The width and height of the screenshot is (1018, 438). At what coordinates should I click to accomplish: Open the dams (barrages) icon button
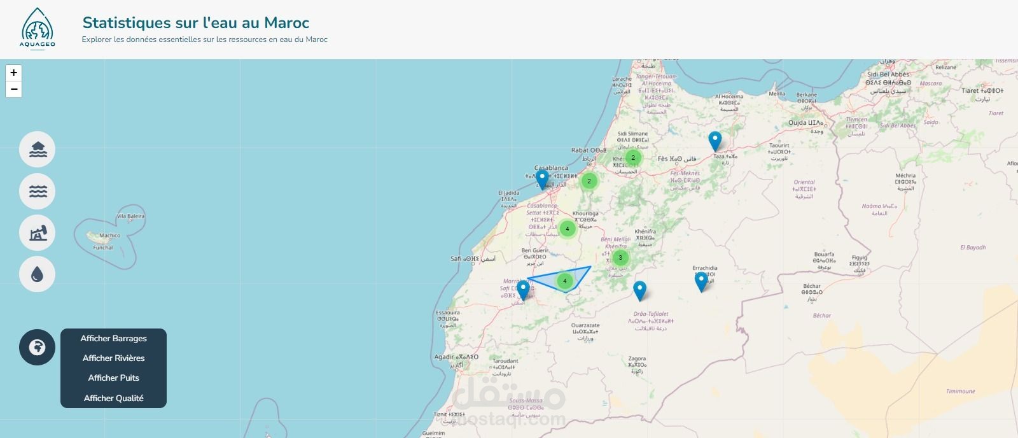[38, 150]
